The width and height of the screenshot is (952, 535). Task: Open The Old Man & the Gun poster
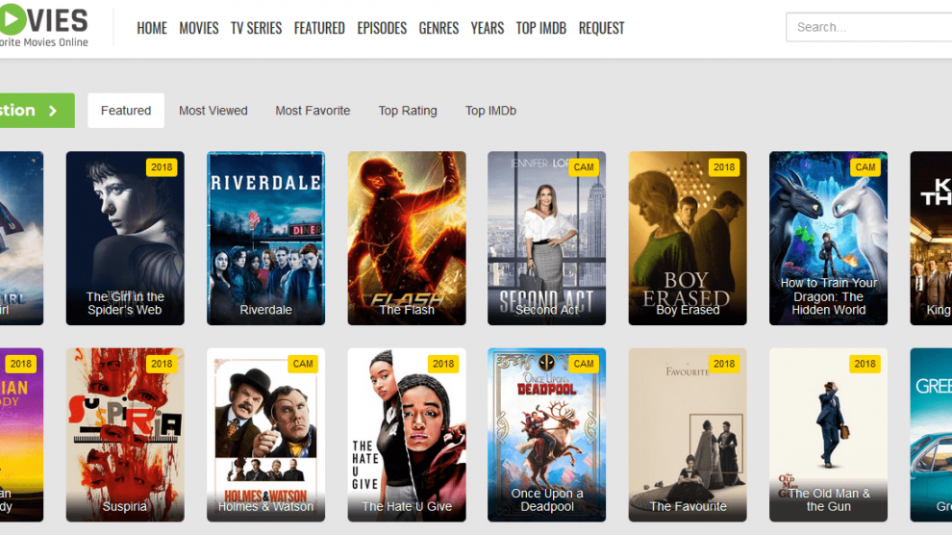click(x=828, y=435)
